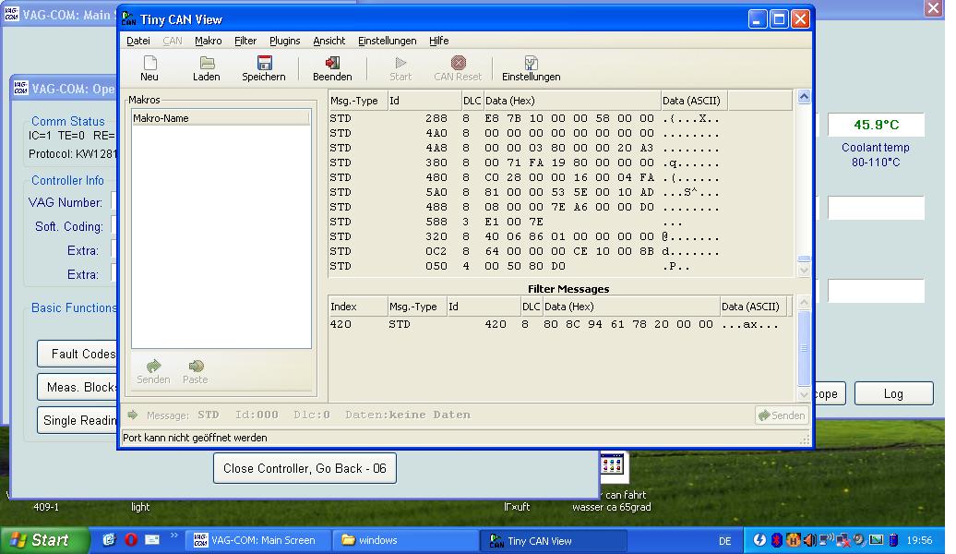Click the Msg.-Type column header
Screen dimensions: 956x554
click(x=358, y=101)
